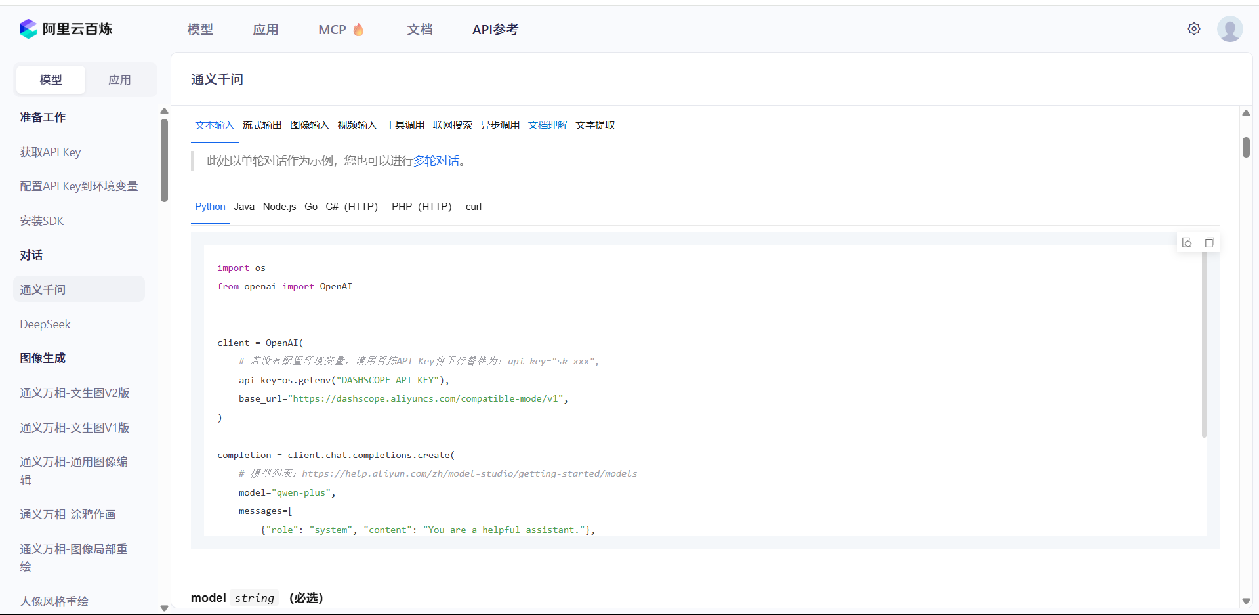Click the "qwen-plus" model string in code
This screenshot has height=615, width=1259.
[x=301, y=493]
